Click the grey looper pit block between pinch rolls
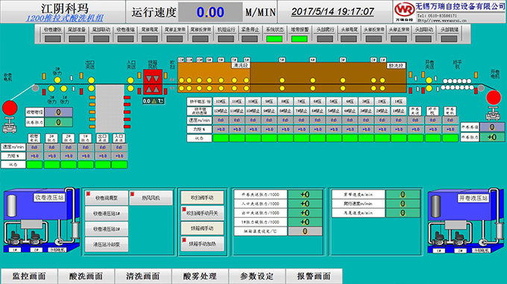 coord(110,108)
